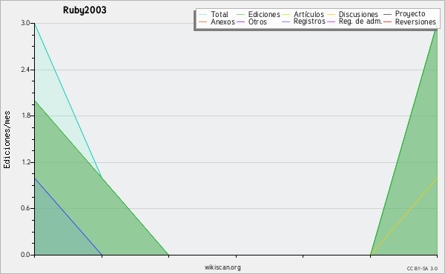Viewport: 445px width, 274px height.
Task: Click the chart title Ruby2003
Action: [x=85, y=10]
